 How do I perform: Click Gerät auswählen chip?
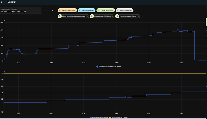[87, 10]
